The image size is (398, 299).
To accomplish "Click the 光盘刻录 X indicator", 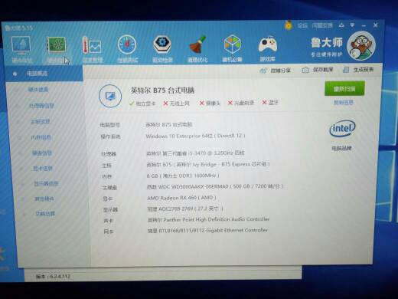I will tap(241, 103).
